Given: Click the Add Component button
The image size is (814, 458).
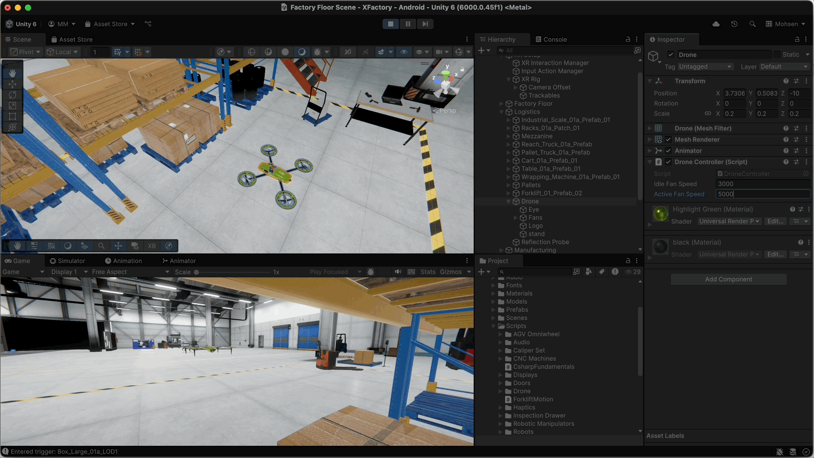Looking at the screenshot, I should (728, 279).
